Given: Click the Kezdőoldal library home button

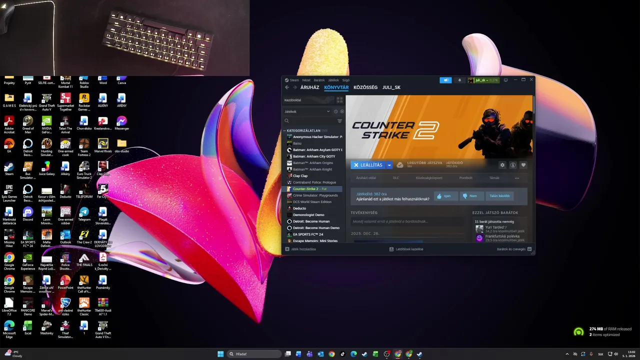Looking at the screenshot, I should 308,100.
